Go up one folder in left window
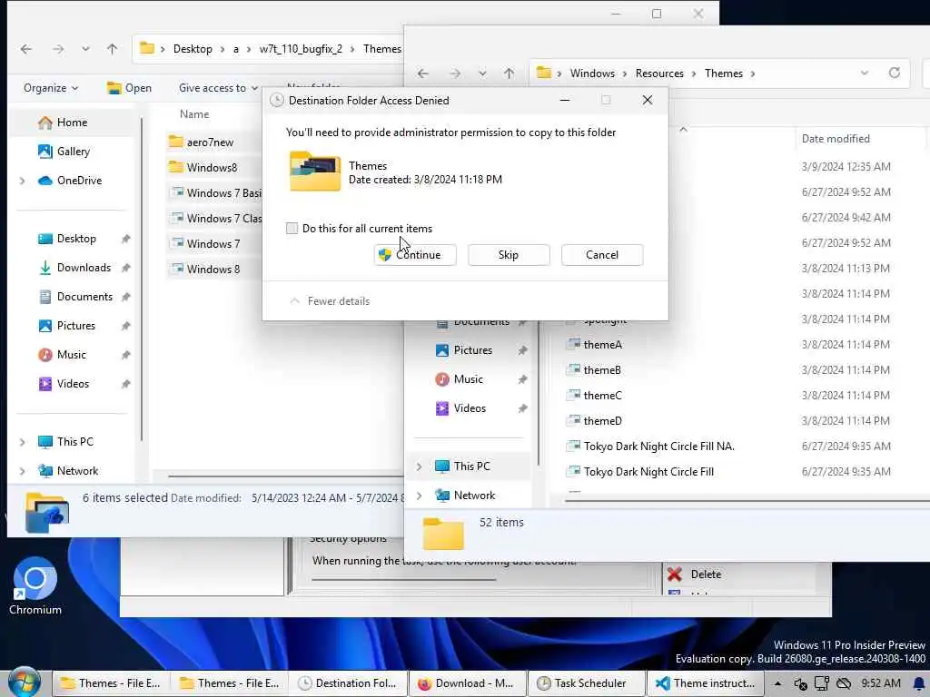 (x=112, y=49)
